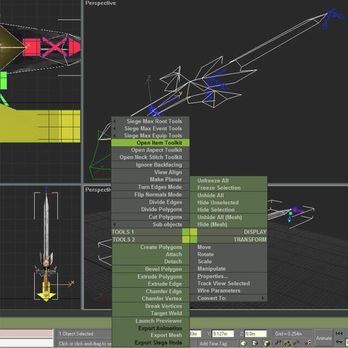Expand Siege Max Root Tools submenu
The height and width of the screenshot is (348, 348).
151,121
